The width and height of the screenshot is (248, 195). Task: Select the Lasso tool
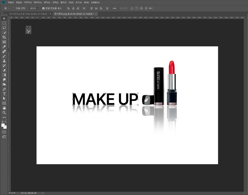point(4,28)
